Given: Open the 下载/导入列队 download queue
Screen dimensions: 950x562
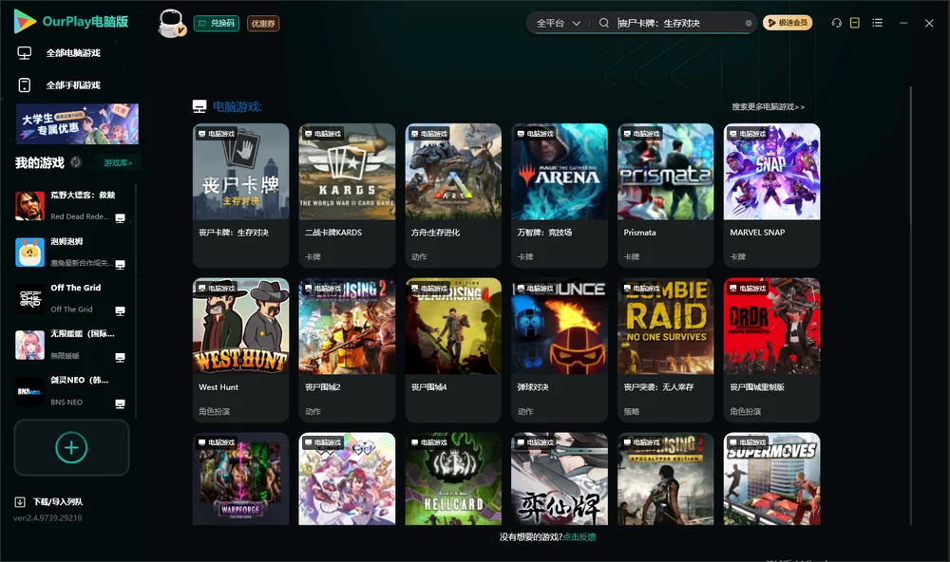Looking at the screenshot, I should 49,501.
